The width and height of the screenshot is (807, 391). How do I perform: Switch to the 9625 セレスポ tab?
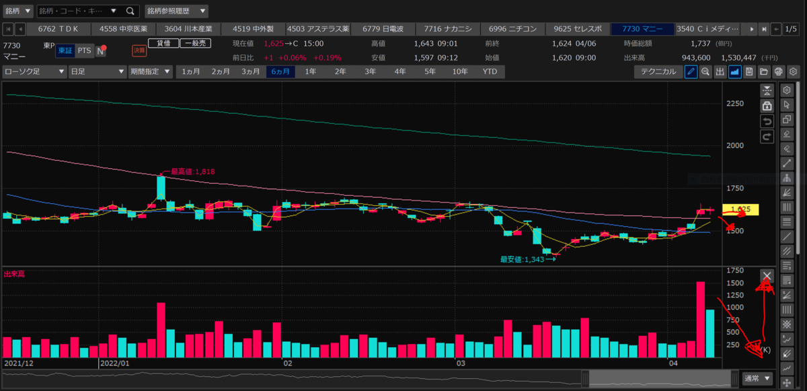pos(578,29)
